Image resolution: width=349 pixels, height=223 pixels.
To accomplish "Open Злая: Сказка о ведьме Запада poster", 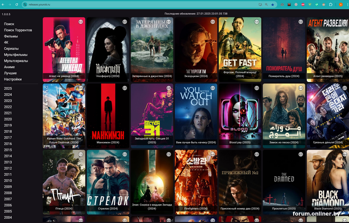I will [x=152, y=182].
